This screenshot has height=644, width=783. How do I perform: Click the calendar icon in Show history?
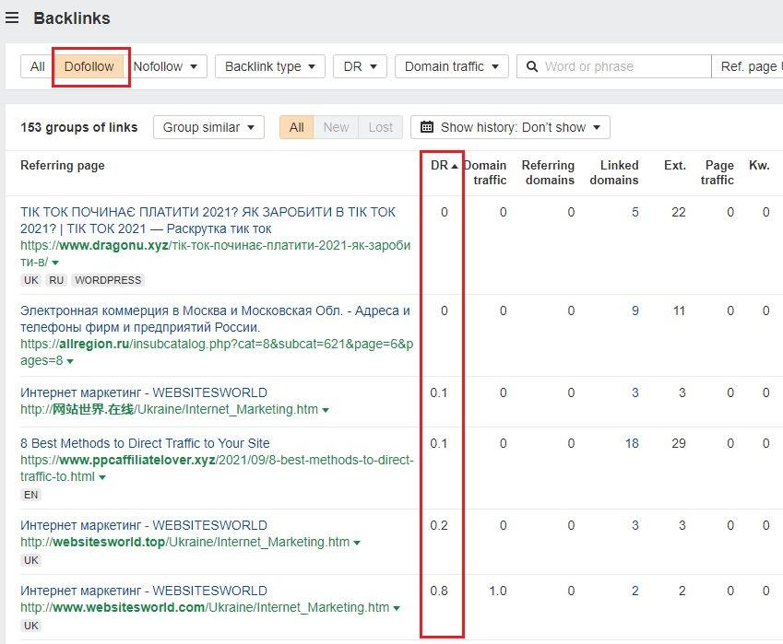427,127
